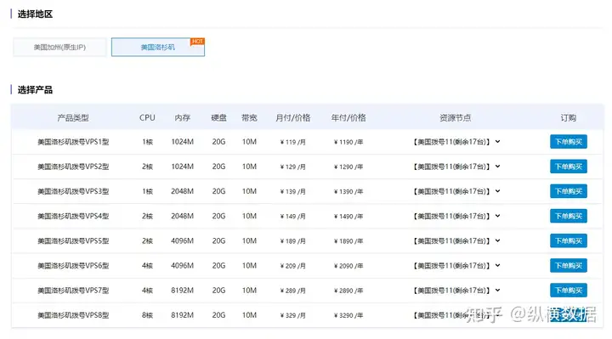Click the 带宽 column header
Image resolution: width=612 pixels, height=339 pixels.
tap(249, 118)
